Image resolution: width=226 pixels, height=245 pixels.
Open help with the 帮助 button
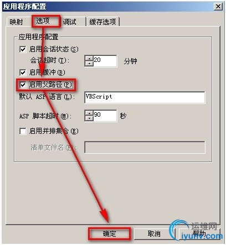199,234
